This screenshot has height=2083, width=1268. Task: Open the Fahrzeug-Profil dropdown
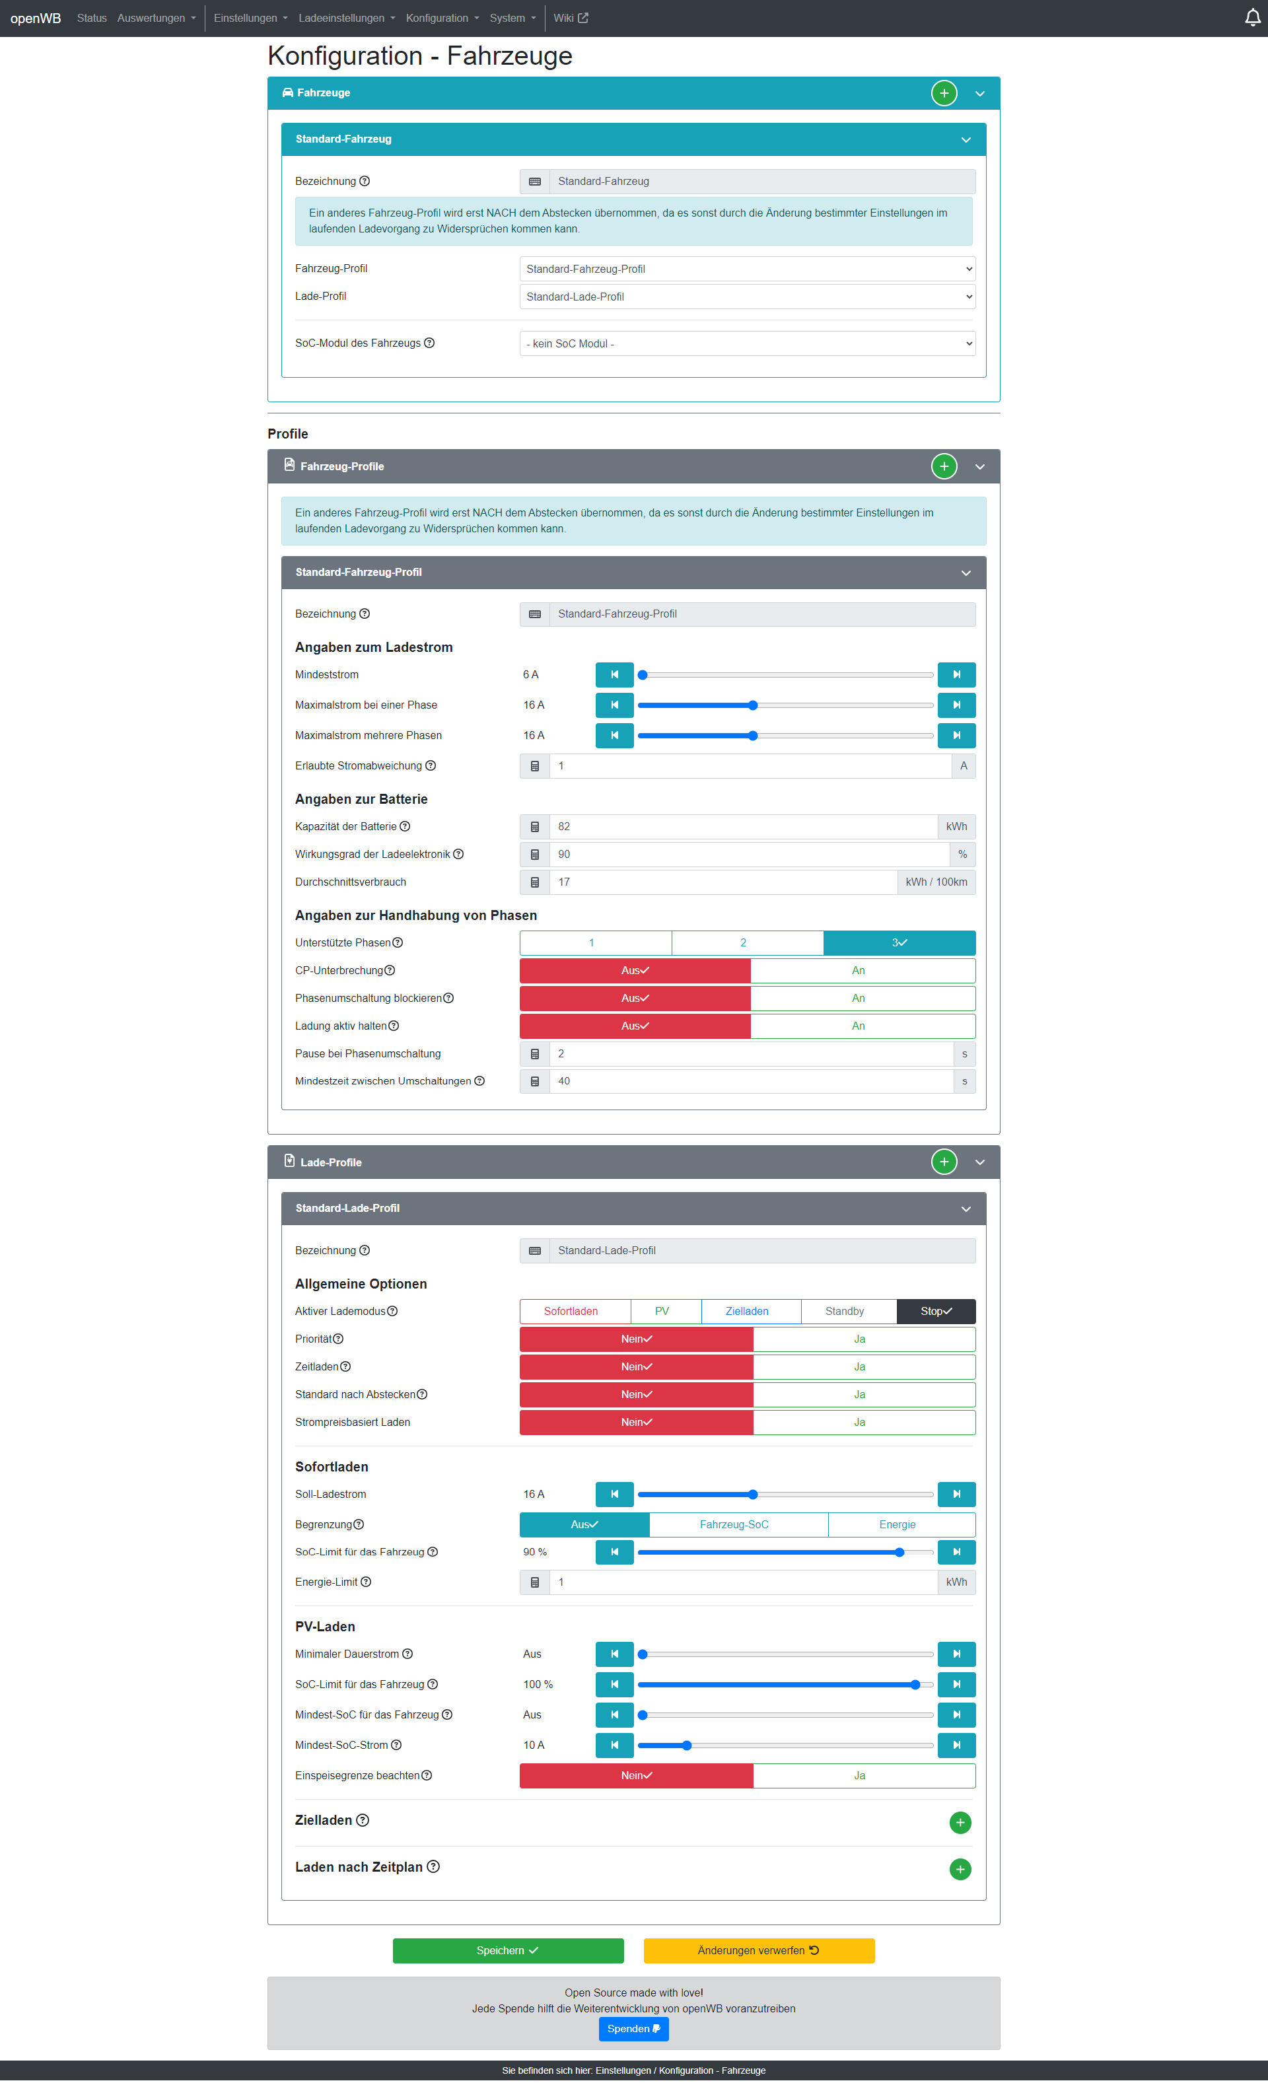coord(746,269)
